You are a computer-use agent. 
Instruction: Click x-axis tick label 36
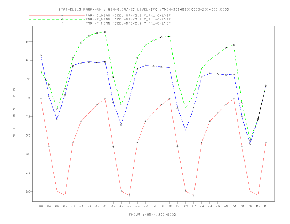click(x=137, y=206)
